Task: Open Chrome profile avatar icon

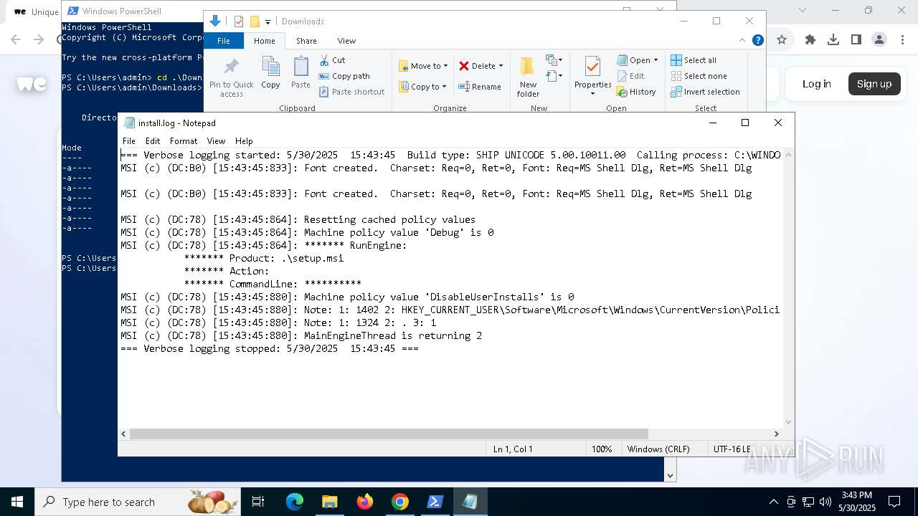Action: (x=879, y=40)
